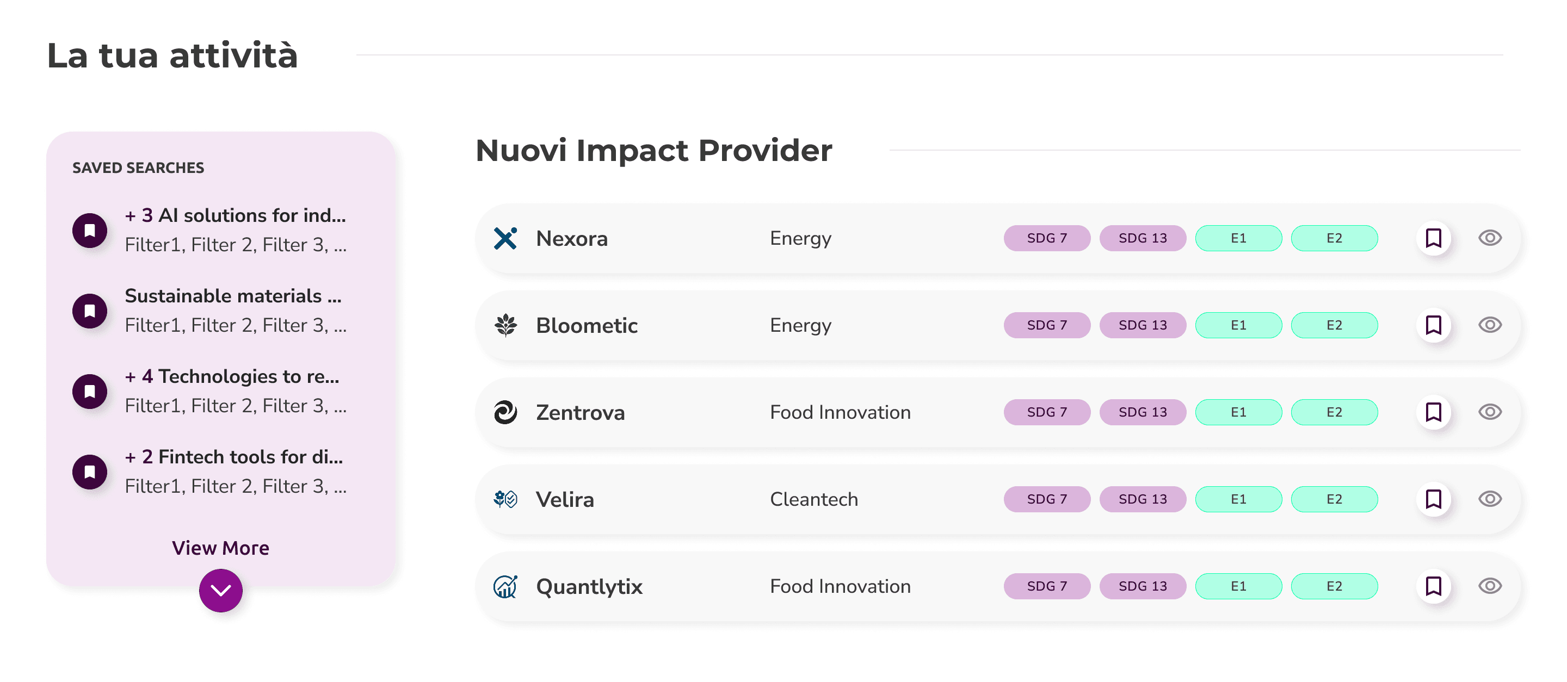Bookmark the Nexora provider
The height and width of the screenshot is (682, 1567).
click(x=1433, y=238)
